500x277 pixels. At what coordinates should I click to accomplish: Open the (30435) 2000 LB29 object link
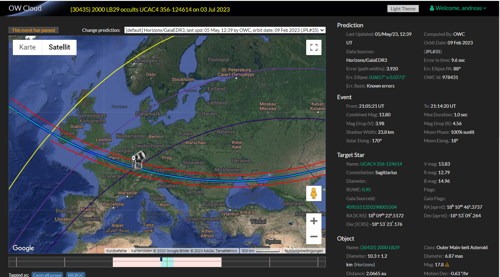[380, 248]
